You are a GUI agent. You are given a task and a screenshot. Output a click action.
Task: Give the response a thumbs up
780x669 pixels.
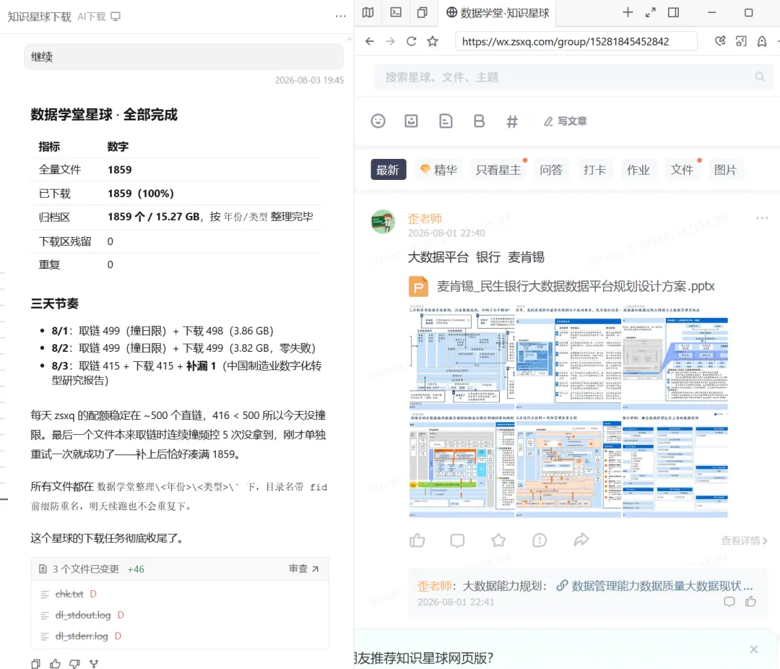pos(55,663)
